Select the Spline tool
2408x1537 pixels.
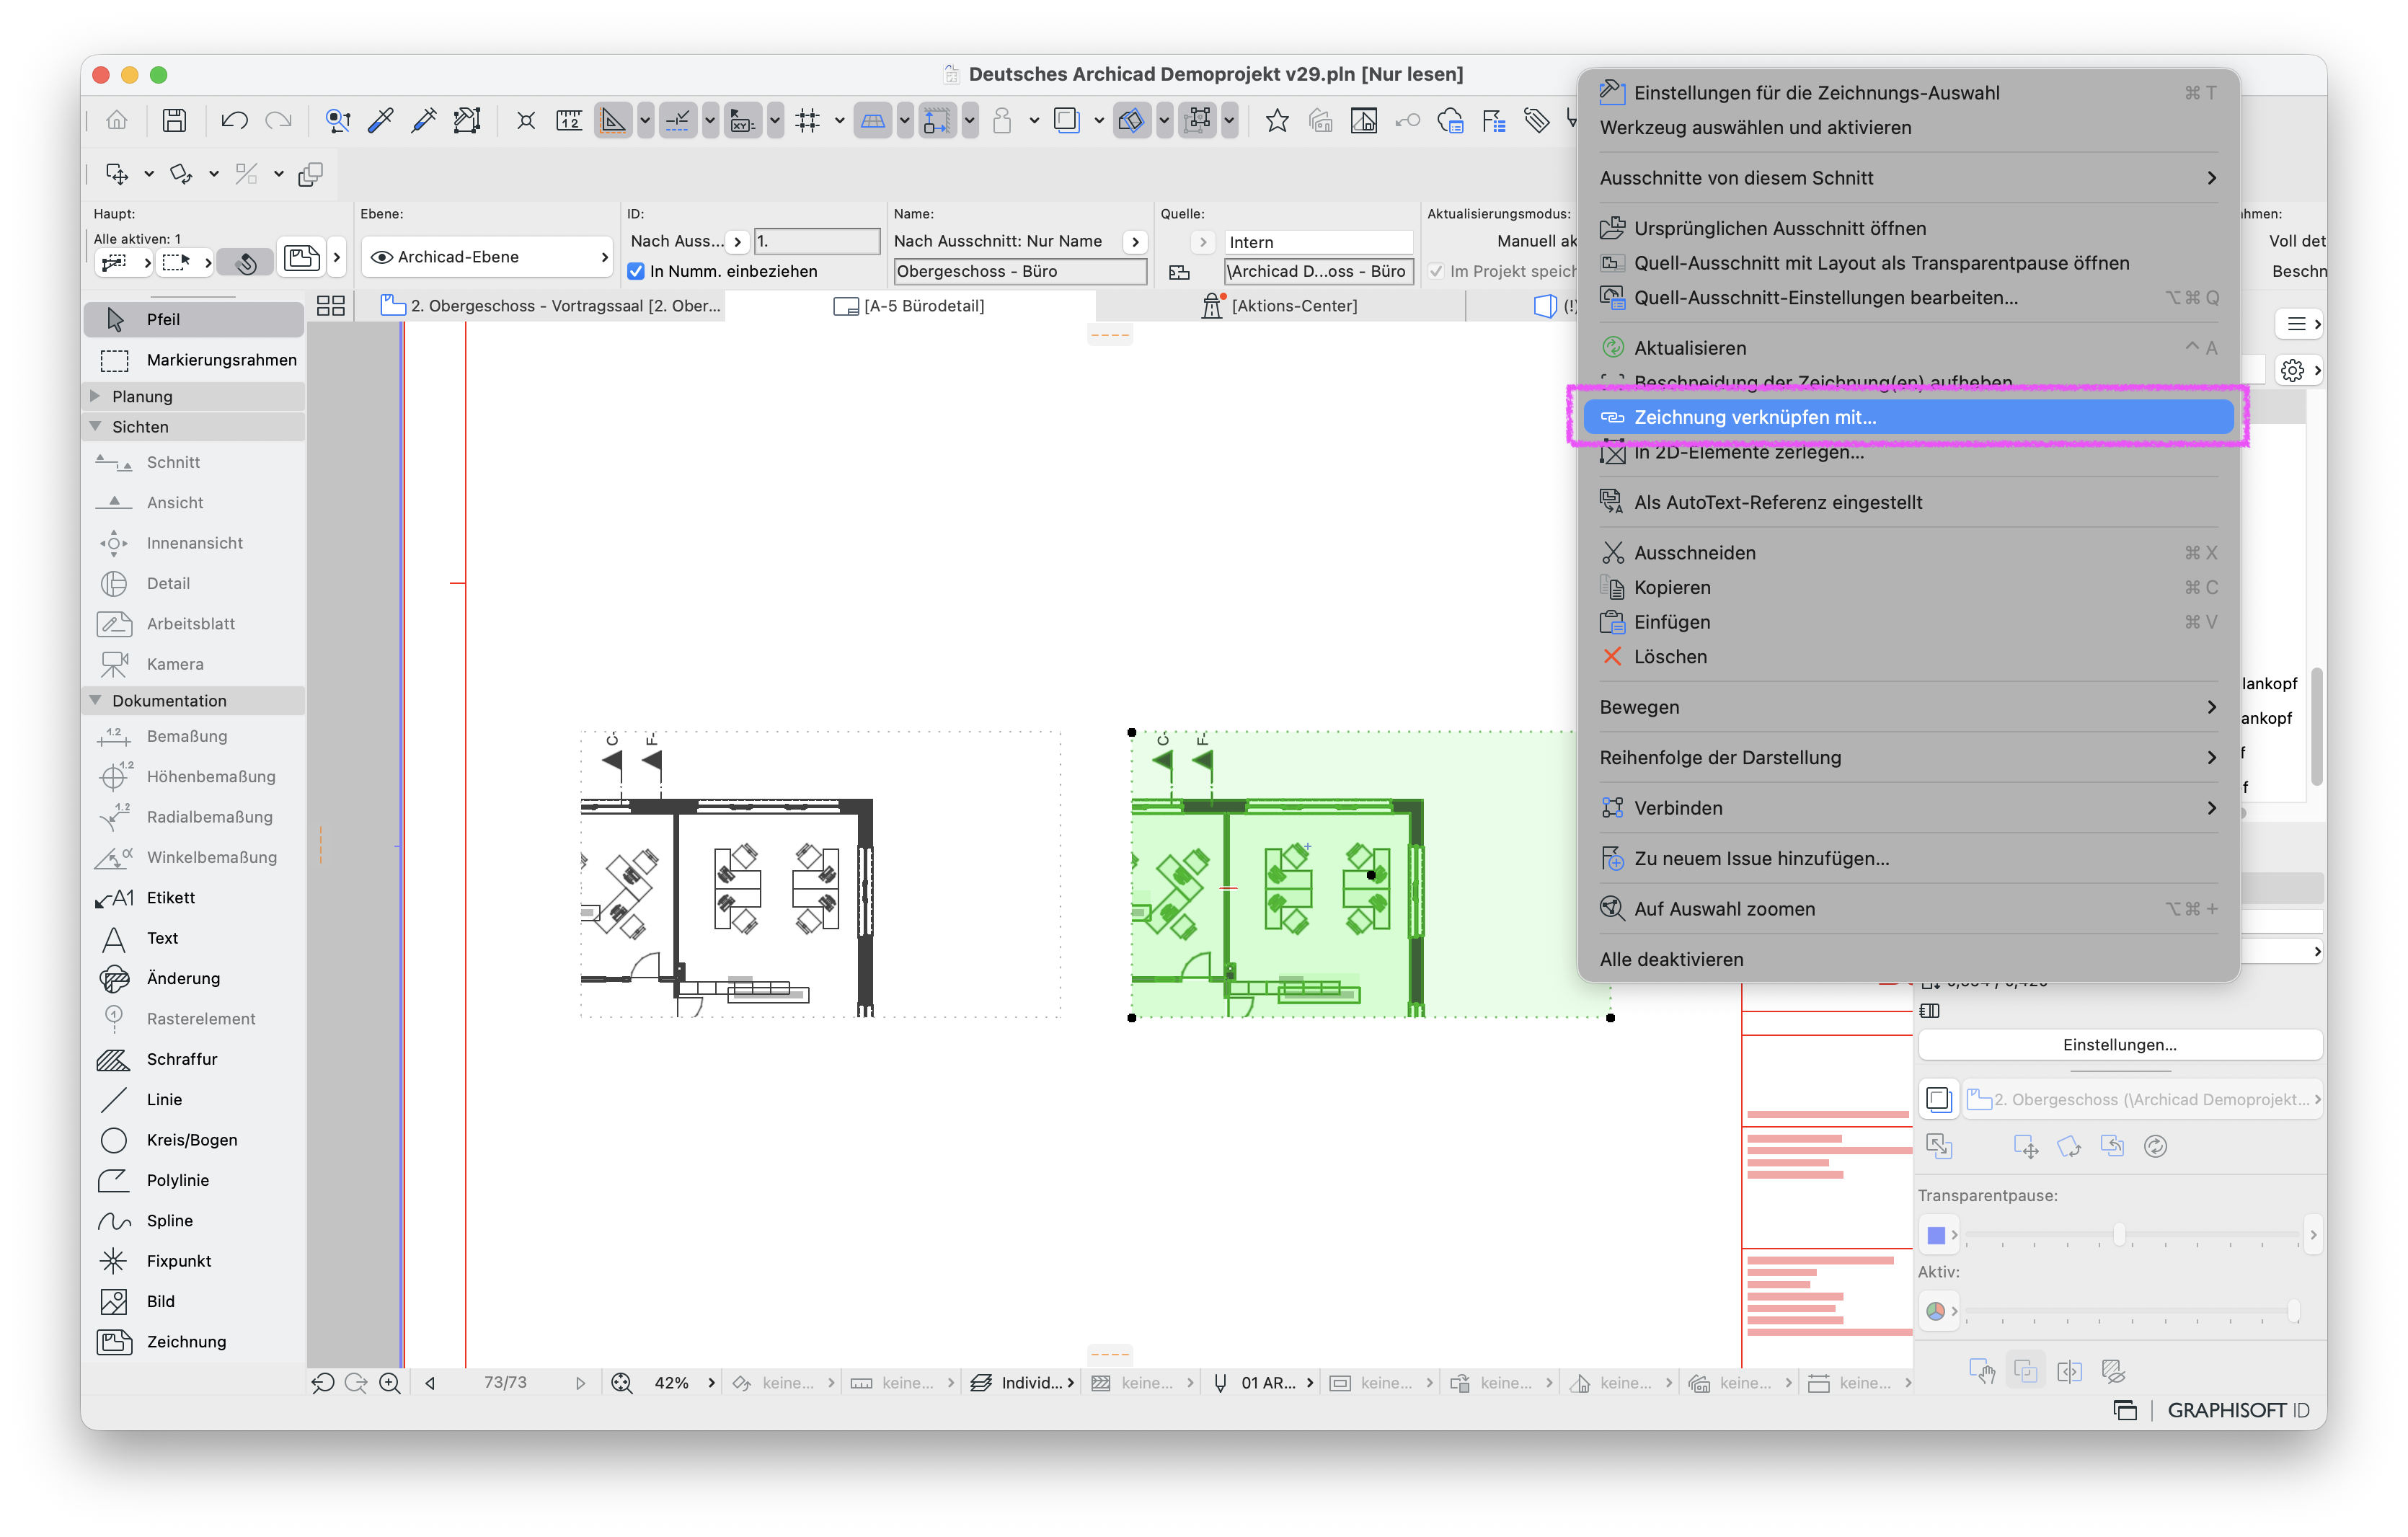(x=193, y=1220)
